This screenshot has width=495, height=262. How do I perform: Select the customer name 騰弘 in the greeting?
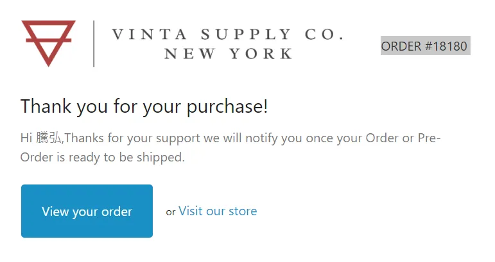coord(49,138)
